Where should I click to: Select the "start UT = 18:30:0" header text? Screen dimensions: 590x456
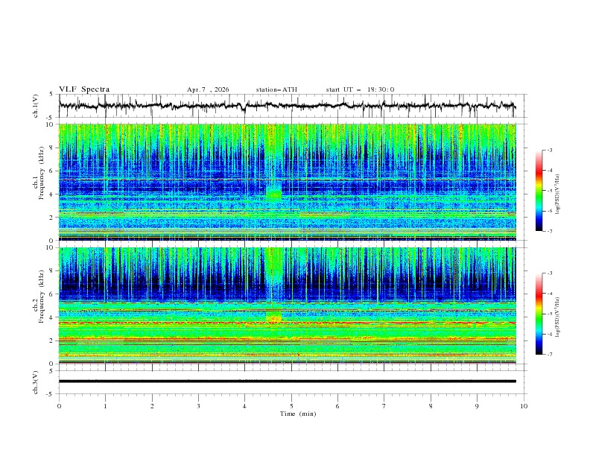tap(360, 89)
